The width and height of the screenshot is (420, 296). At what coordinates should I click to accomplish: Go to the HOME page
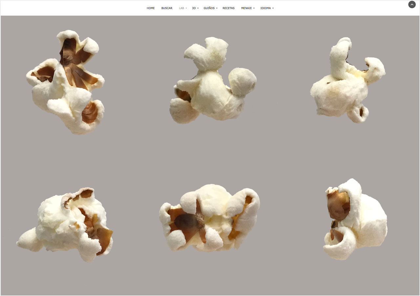[x=151, y=8]
